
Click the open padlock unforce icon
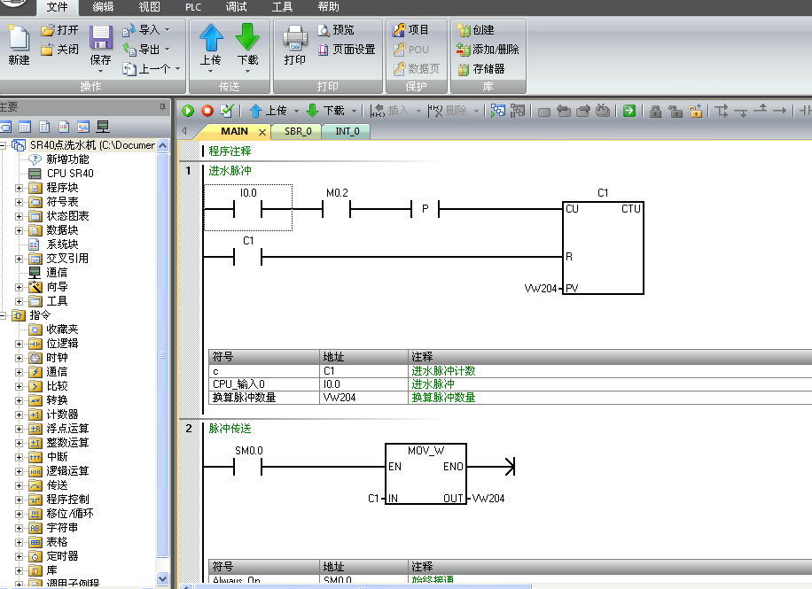[x=675, y=111]
